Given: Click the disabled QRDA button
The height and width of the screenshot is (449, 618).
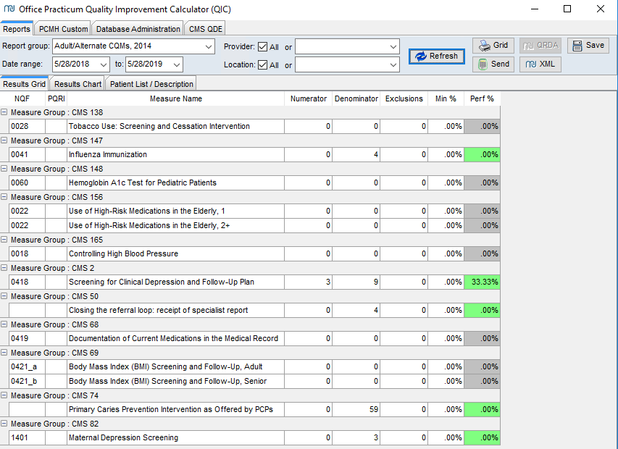Looking at the screenshot, I should click(540, 46).
